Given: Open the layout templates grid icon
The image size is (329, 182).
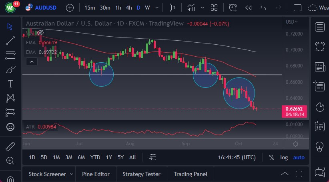Looking at the screenshot, I should coord(214,8).
